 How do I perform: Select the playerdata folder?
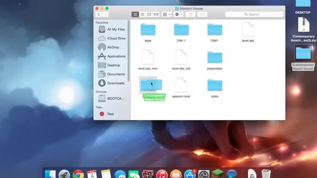point(214,57)
